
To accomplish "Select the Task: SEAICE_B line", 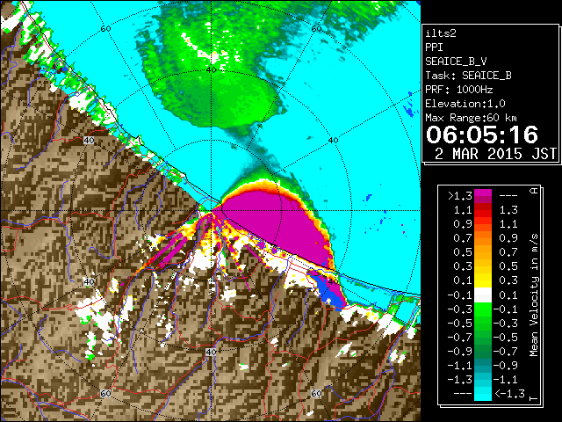I will point(468,76).
